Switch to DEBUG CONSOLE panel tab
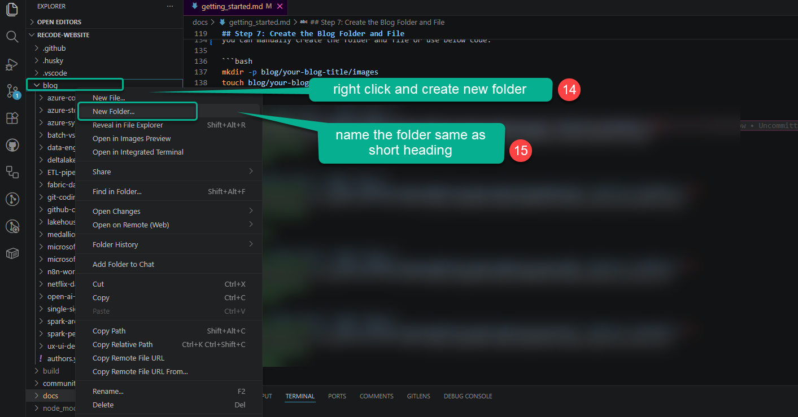798x417 pixels. 468,396
